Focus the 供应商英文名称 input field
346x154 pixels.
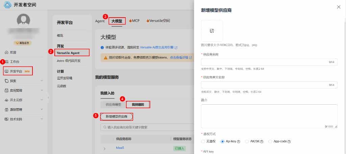269,85
